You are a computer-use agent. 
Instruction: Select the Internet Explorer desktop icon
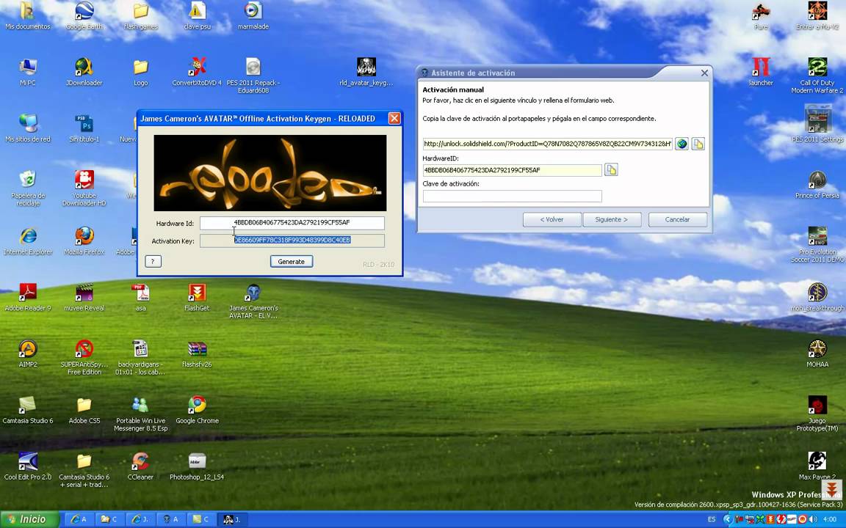27,241
